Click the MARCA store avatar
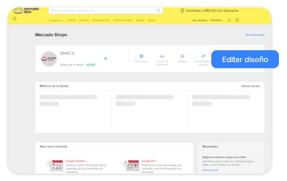The image size is (287, 181). [x=49, y=59]
